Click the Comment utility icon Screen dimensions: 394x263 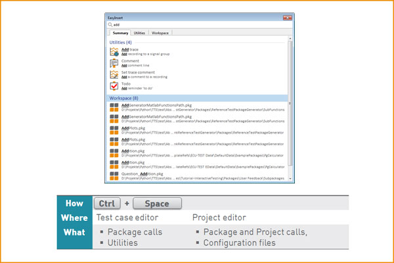[x=114, y=63]
